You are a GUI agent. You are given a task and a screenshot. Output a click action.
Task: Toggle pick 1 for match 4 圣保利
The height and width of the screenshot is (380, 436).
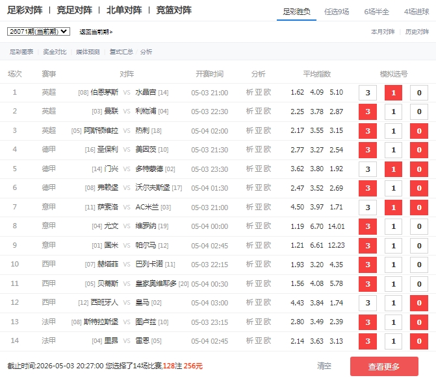point(393,150)
